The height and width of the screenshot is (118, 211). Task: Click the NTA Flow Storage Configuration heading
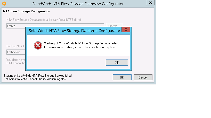click(27, 11)
